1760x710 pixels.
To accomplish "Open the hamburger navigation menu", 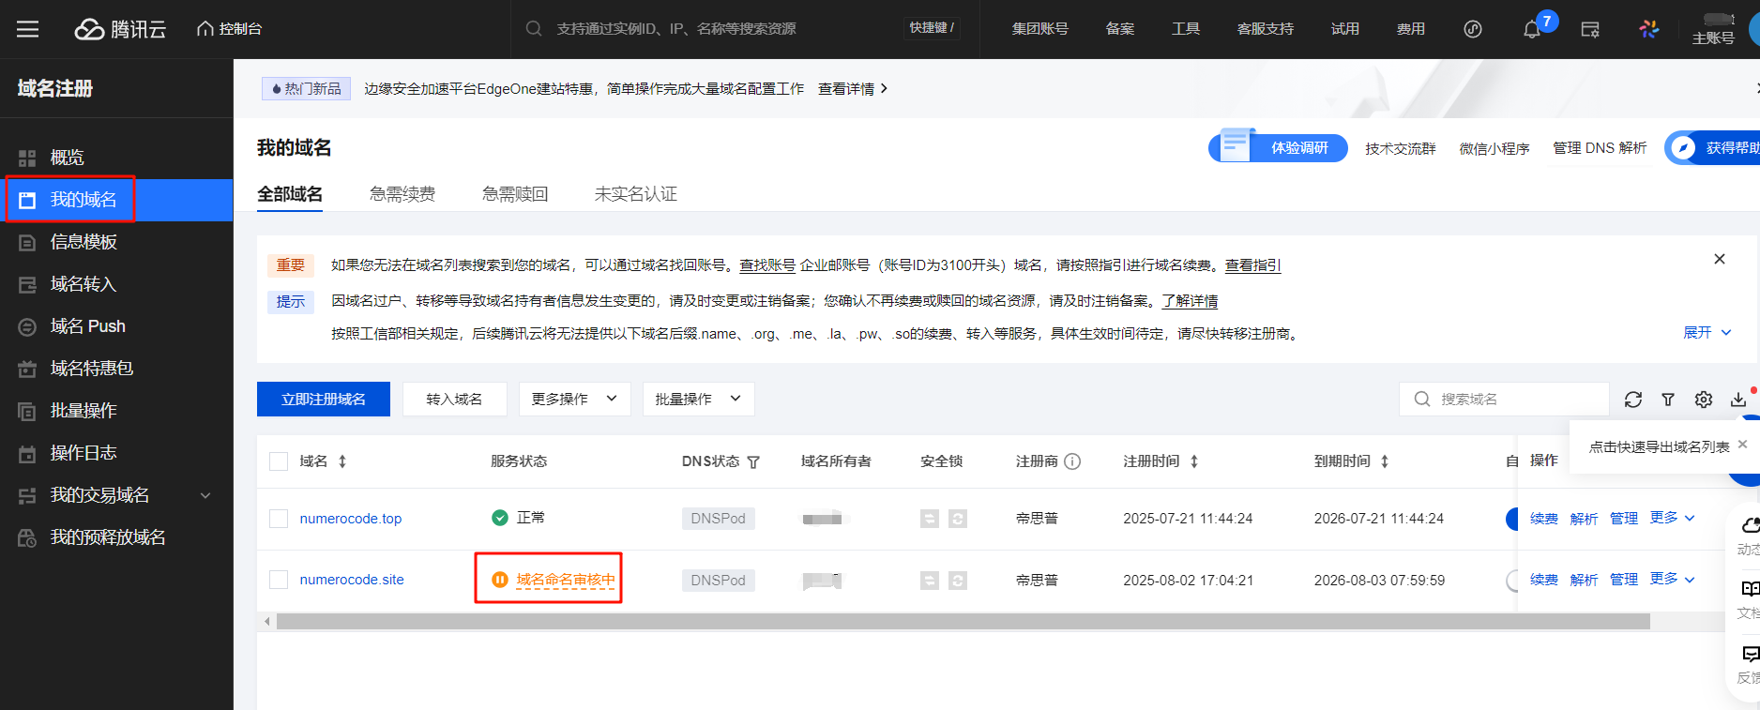I will click(x=28, y=29).
